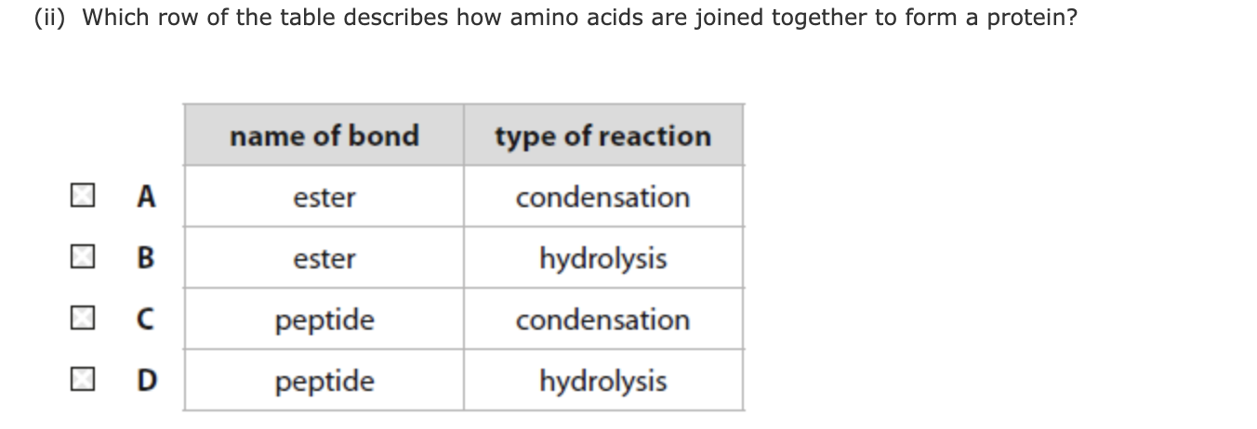The width and height of the screenshot is (1257, 429).
Task: Check the box for option A
Action: [82, 196]
